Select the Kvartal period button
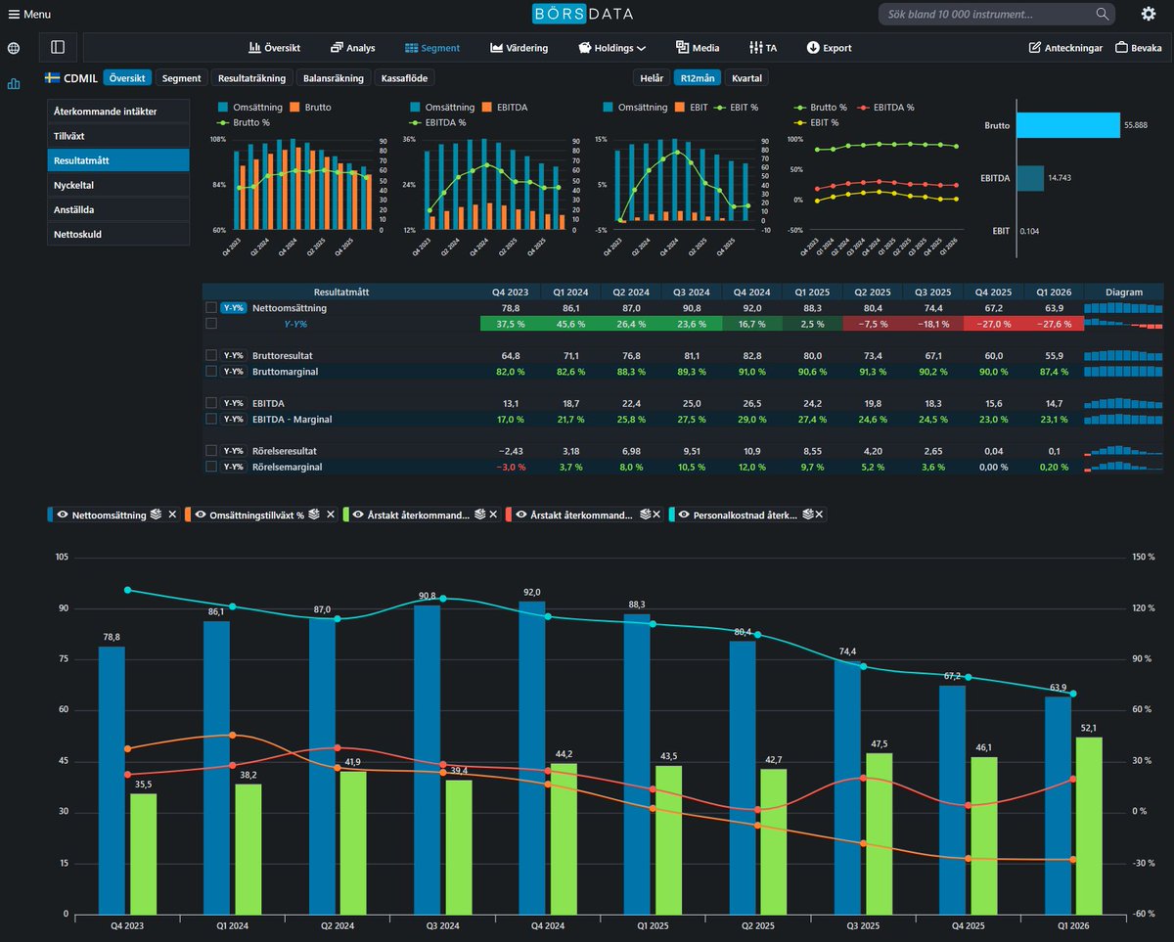The height and width of the screenshot is (942, 1174). point(747,78)
